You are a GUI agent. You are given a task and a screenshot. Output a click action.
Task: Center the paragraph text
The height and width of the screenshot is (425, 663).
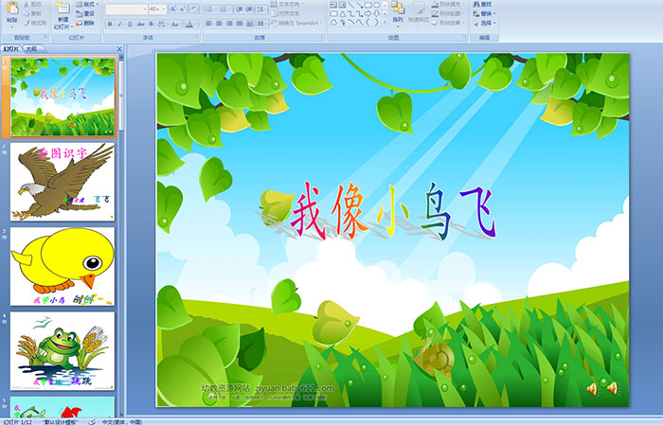pyautogui.click(x=219, y=24)
